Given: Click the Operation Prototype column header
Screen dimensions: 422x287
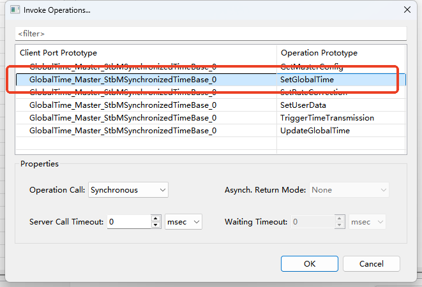Looking at the screenshot, I should click(x=341, y=53).
